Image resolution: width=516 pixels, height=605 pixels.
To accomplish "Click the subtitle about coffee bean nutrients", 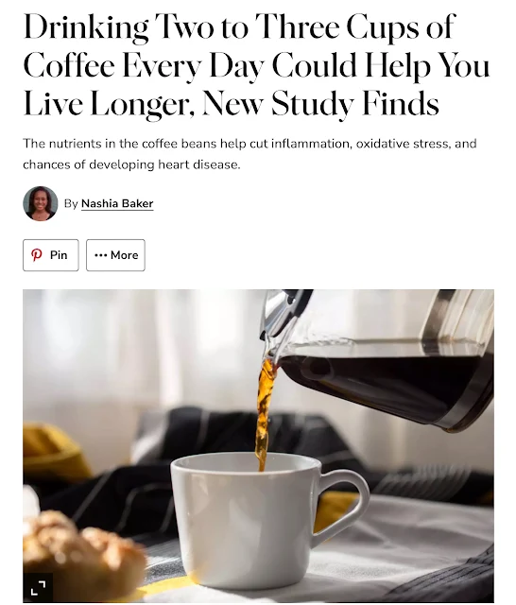I will point(249,154).
